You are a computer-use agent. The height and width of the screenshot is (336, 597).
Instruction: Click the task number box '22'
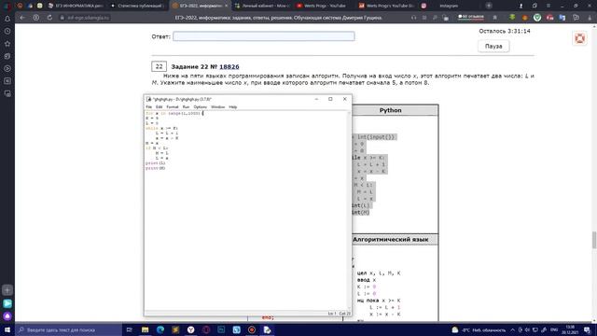[159, 66]
